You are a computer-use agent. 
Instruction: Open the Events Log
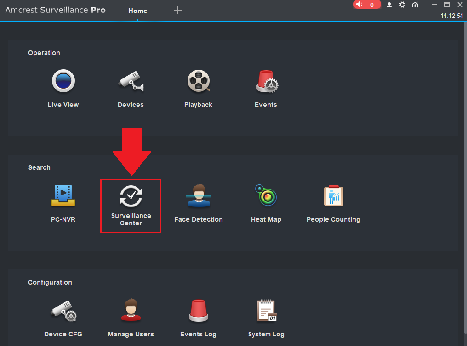198,311
